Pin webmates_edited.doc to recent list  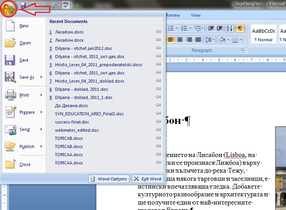(x=158, y=130)
